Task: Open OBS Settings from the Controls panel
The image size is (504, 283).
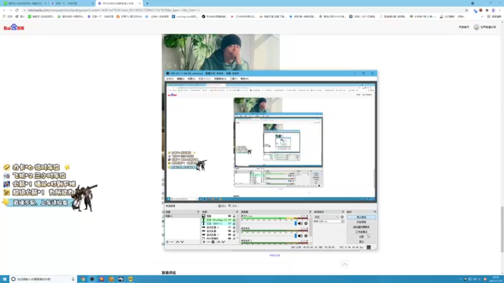Action: click(x=361, y=236)
